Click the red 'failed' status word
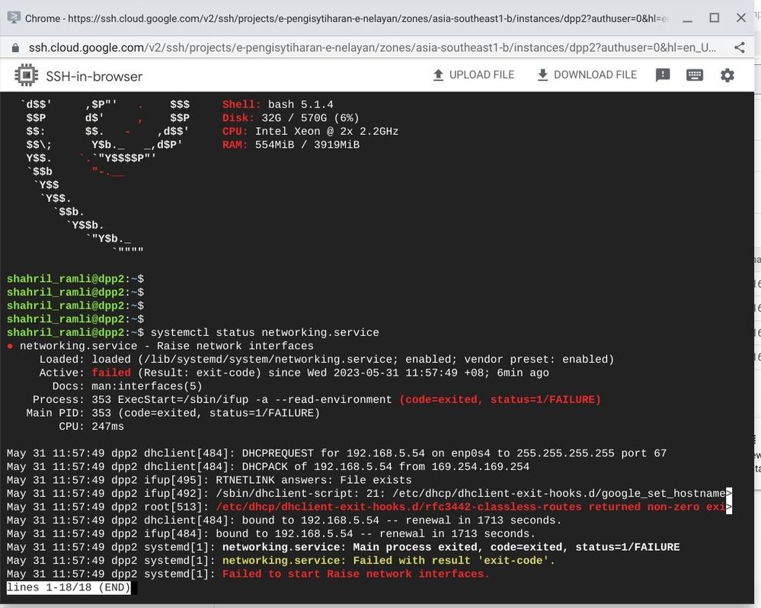The image size is (761, 608). click(x=111, y=373)
